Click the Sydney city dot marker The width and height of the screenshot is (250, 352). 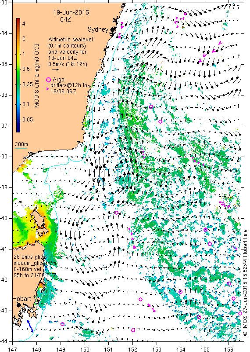coord(112,29)
